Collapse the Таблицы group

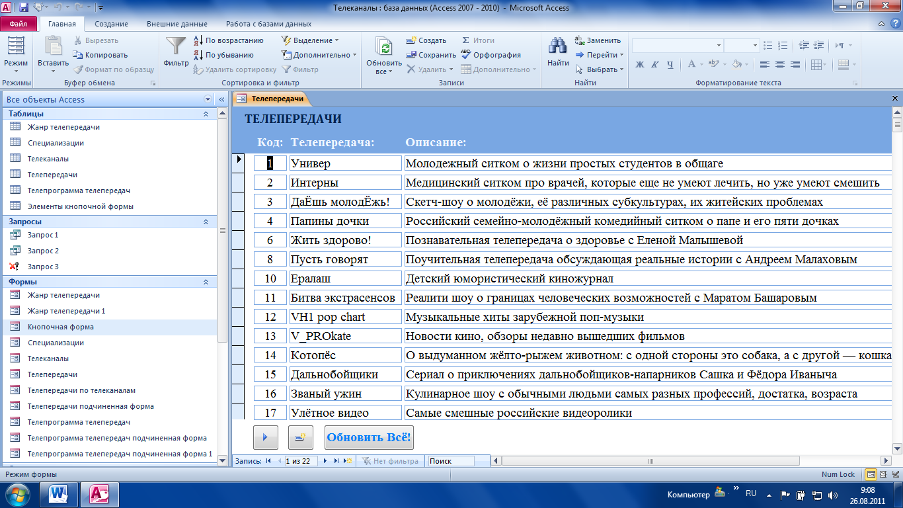click(x=206, y=114)
